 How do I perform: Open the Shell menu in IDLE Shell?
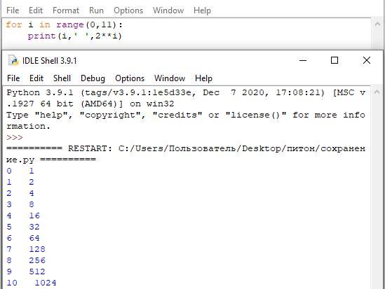coord(62,78)
